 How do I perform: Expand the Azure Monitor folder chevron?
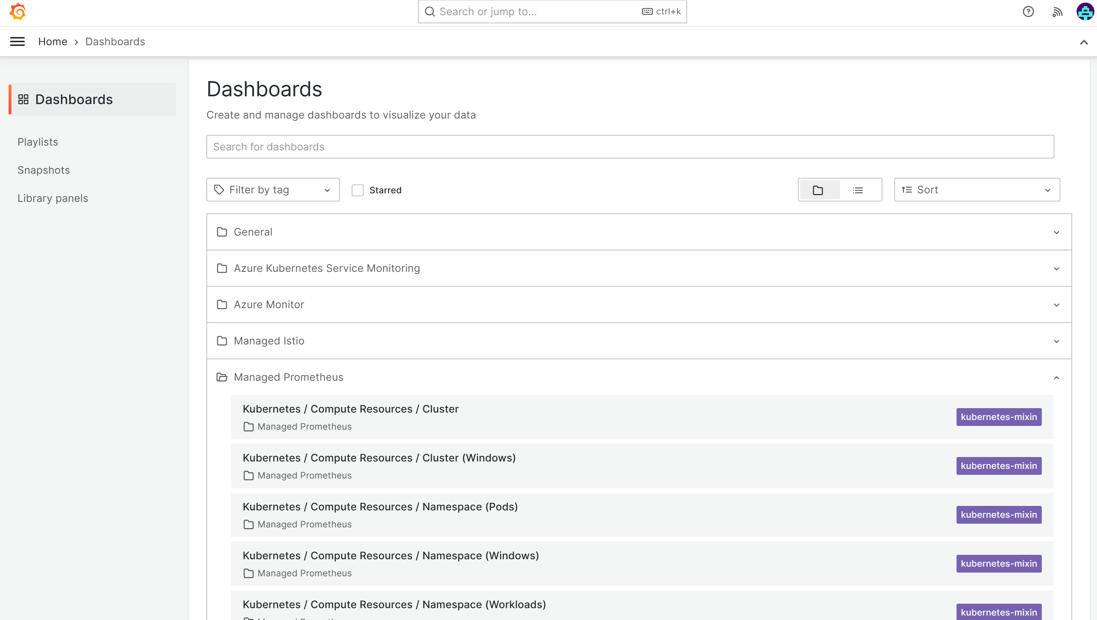(1057, 305)
